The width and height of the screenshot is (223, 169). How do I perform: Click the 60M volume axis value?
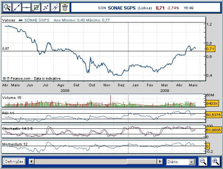point(210,95)
